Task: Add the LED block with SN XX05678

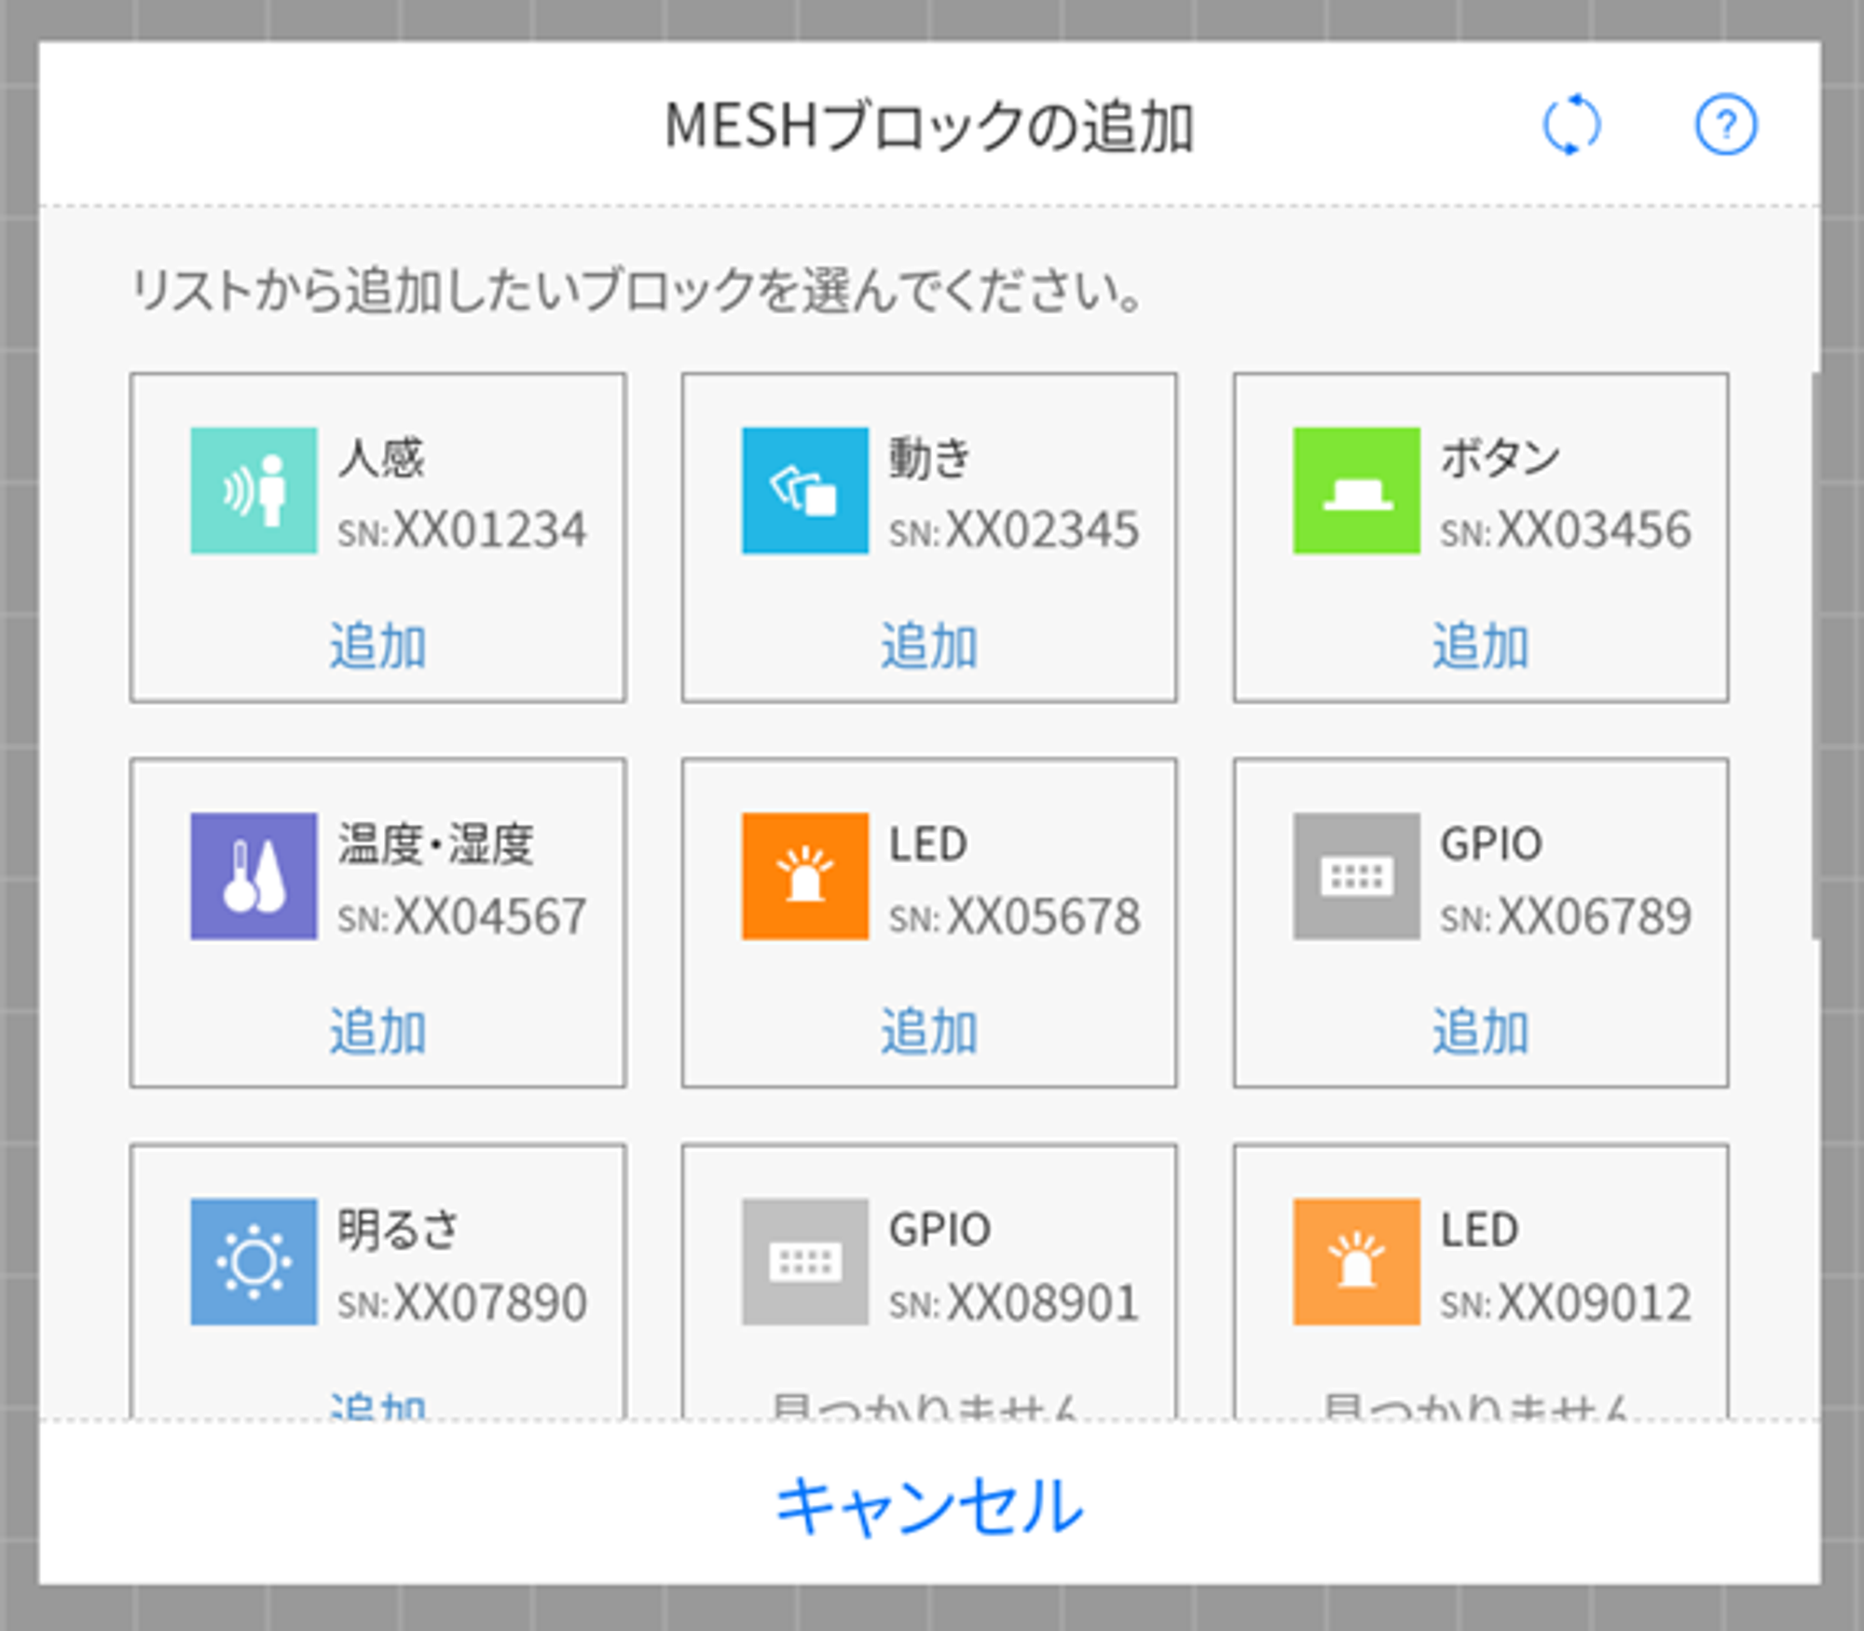Action: (x=928, y=1031)
